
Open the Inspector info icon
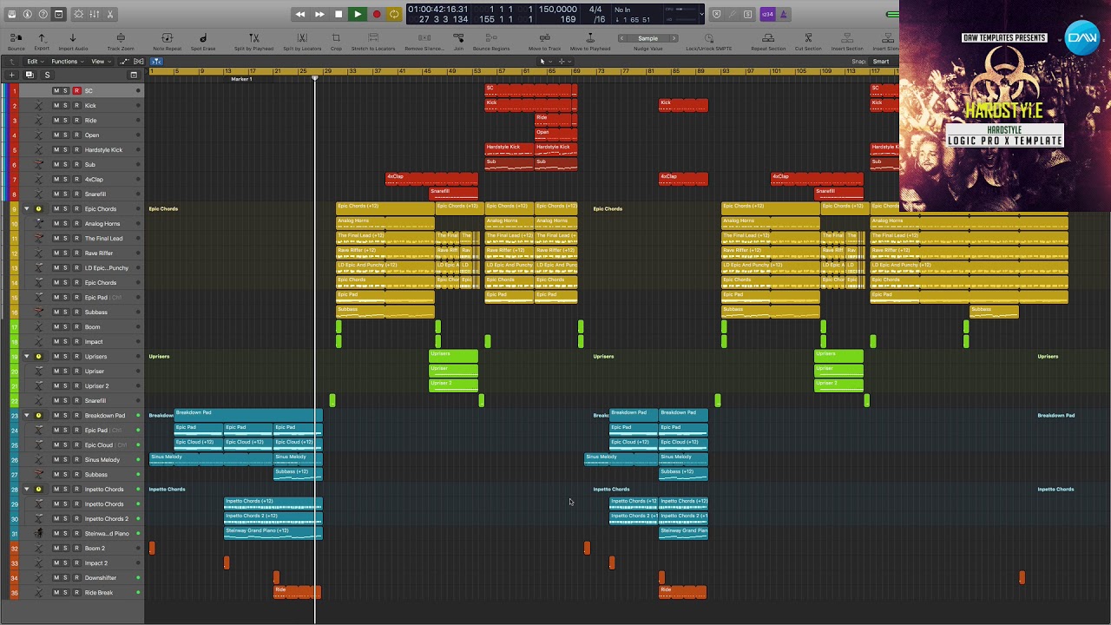[27, 14]
